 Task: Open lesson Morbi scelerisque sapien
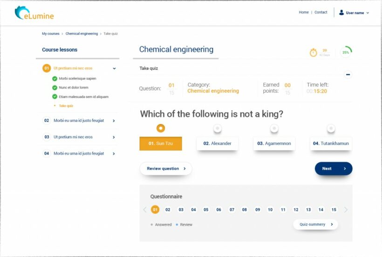(x=77, y=78)
